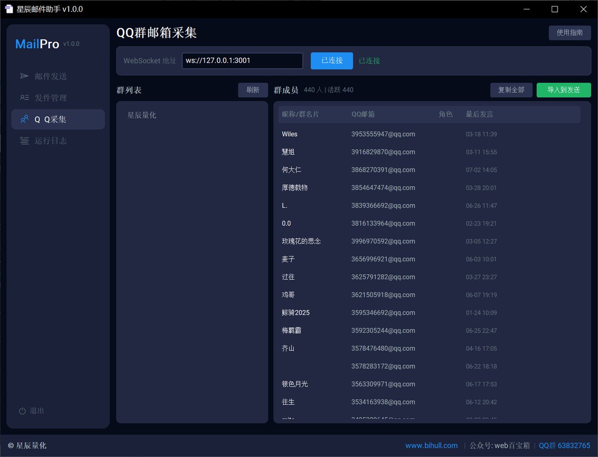
Task: Click the 最后发言 column header
Action: pyautogui.click(x=479, y=114)
